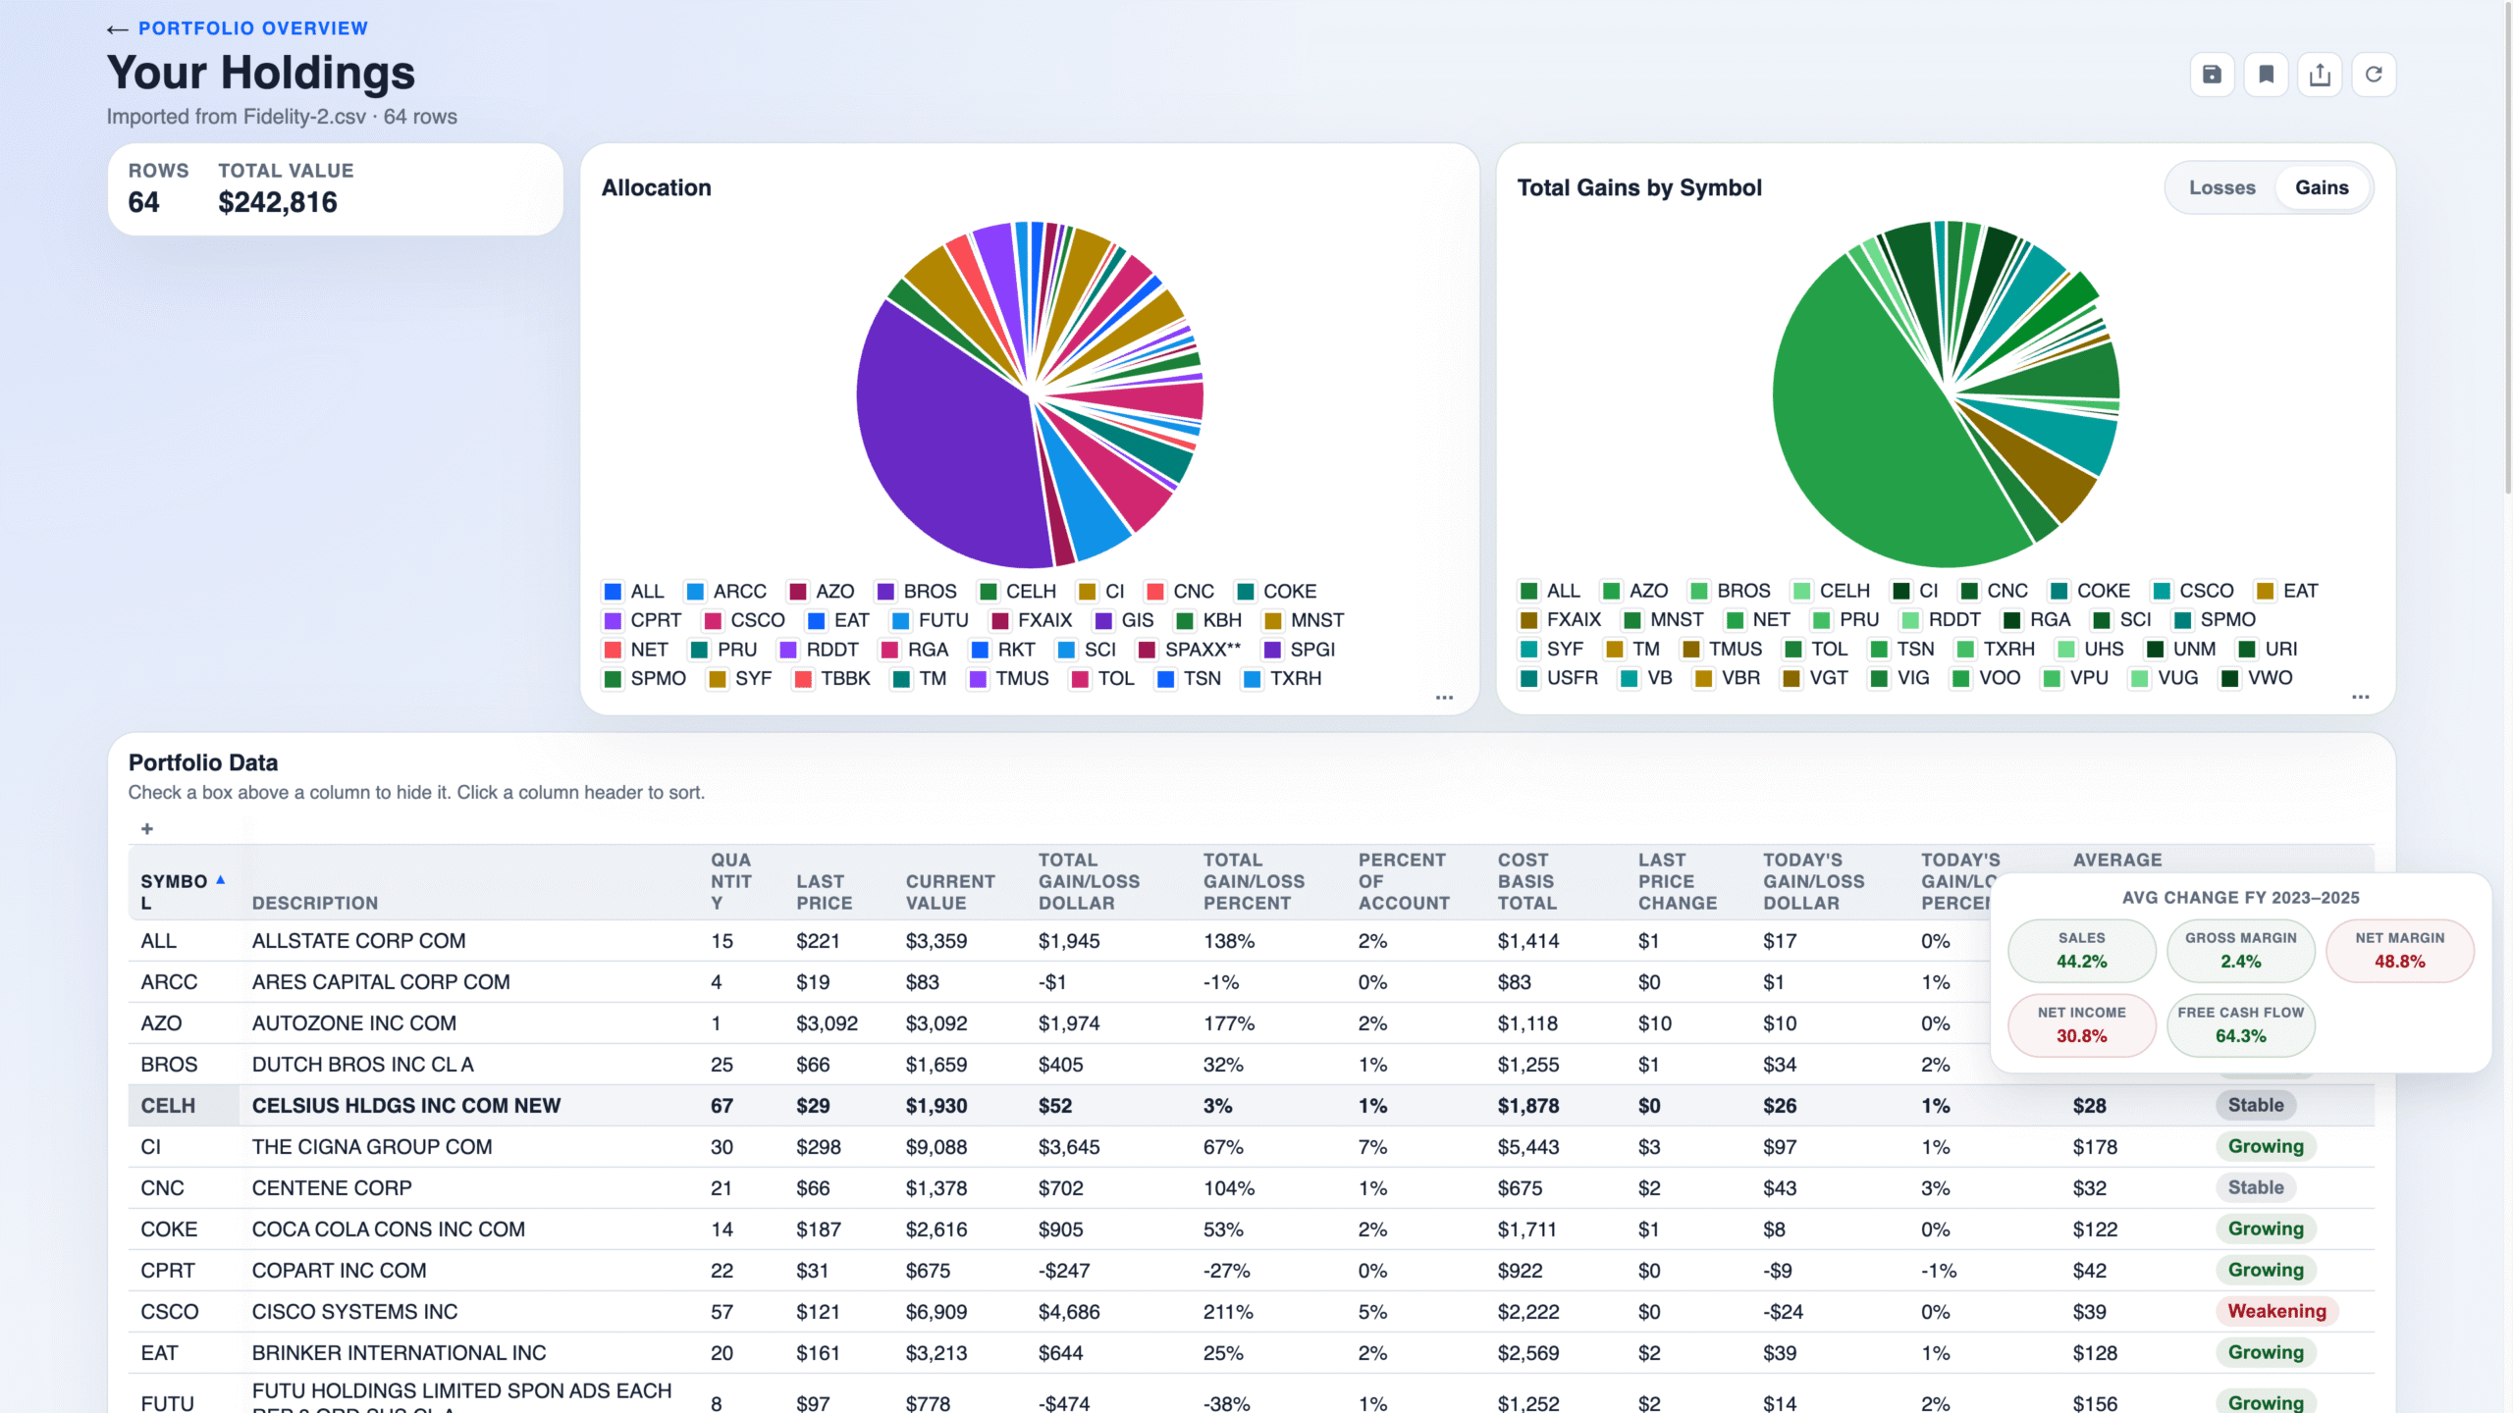Click the $242,816 total value figure
The image size is (2513, 1413).
(x=278, y=202)
